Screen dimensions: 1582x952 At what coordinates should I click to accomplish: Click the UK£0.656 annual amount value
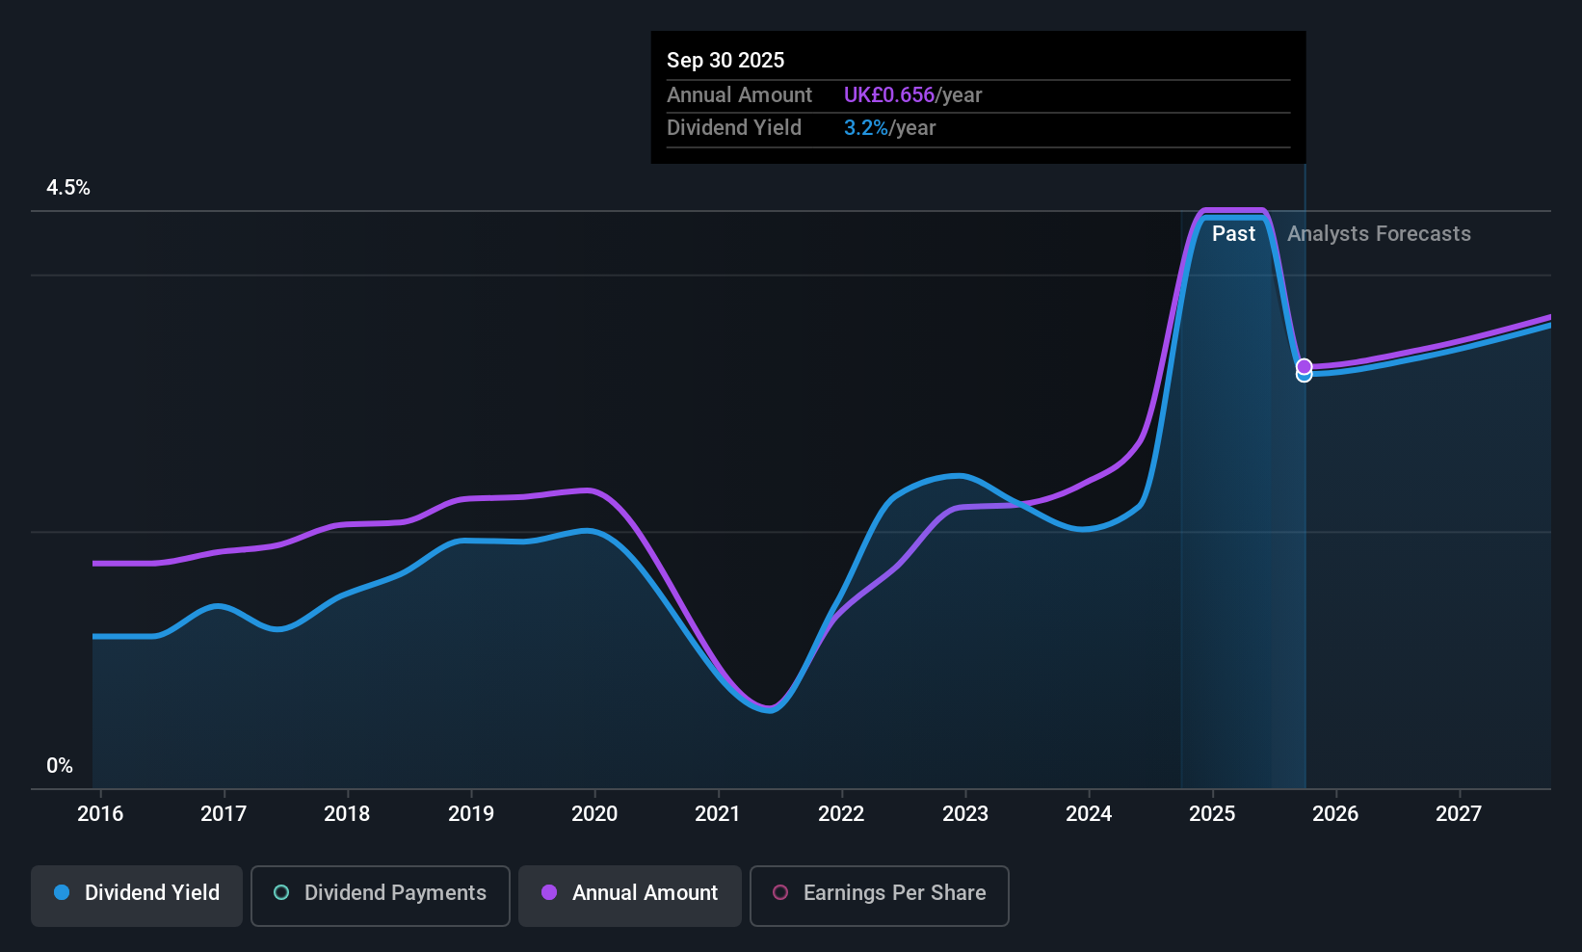coord(889,95)
